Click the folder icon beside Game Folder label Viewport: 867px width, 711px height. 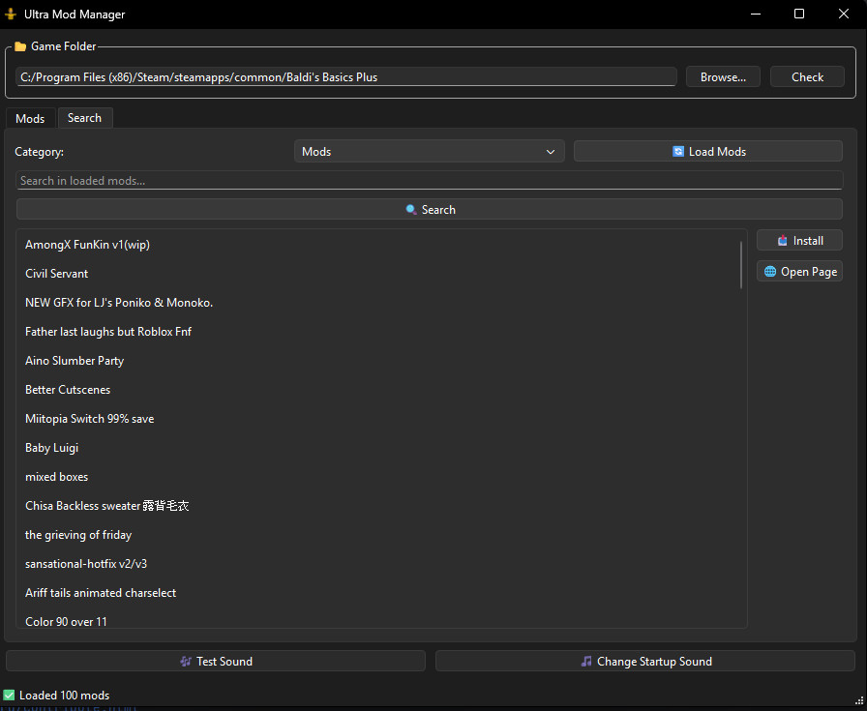20,45
